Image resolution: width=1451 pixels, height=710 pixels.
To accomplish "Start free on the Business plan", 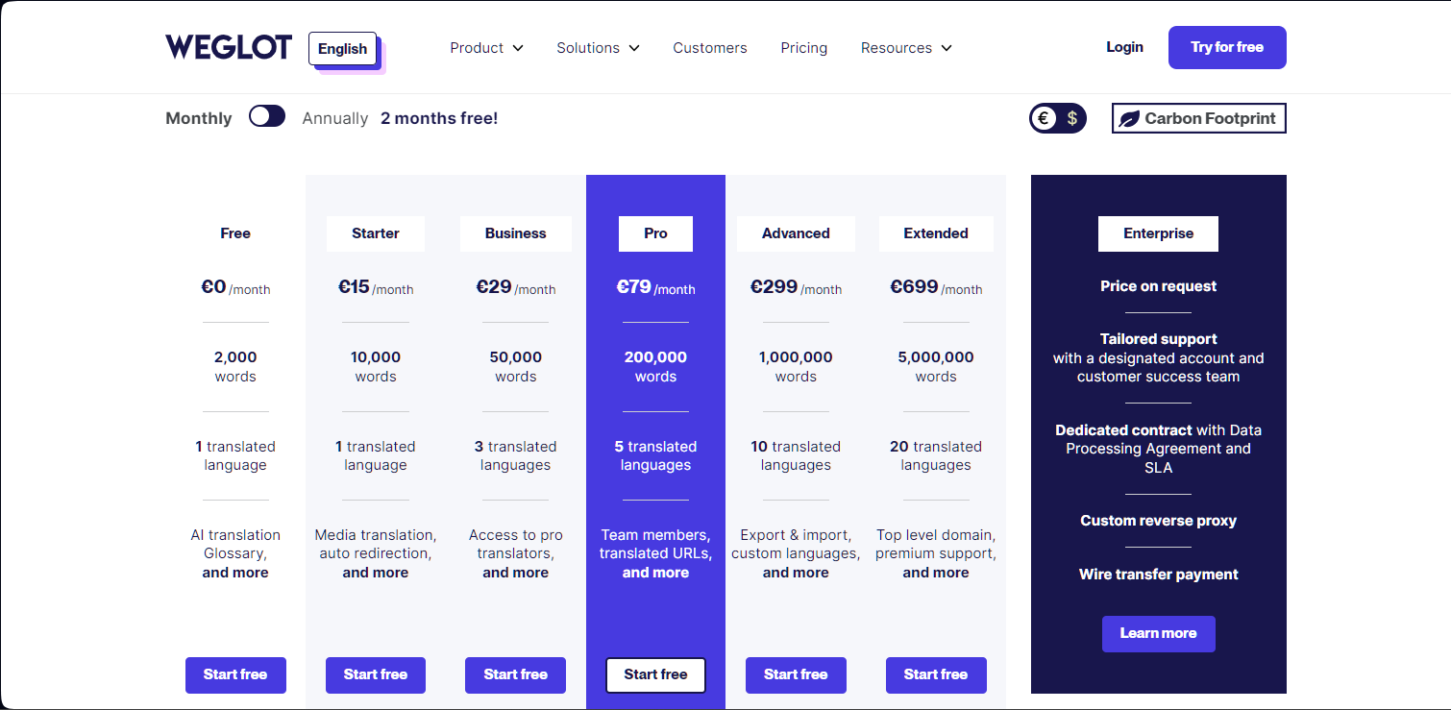I will pyautogui.click(x=515, y=674).
